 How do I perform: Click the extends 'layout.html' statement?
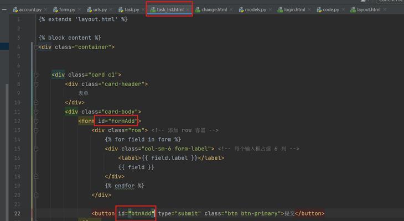pyautogui.click(x=83, y=19)
